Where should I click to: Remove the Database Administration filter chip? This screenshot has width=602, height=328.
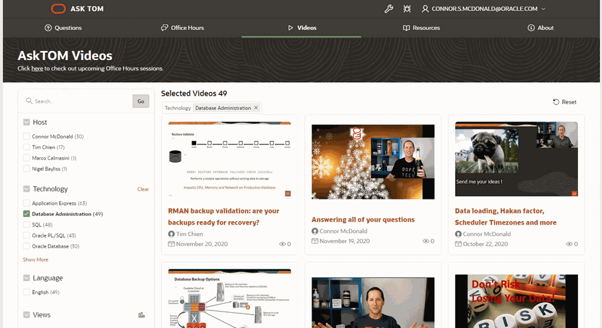tap(256, 108)
